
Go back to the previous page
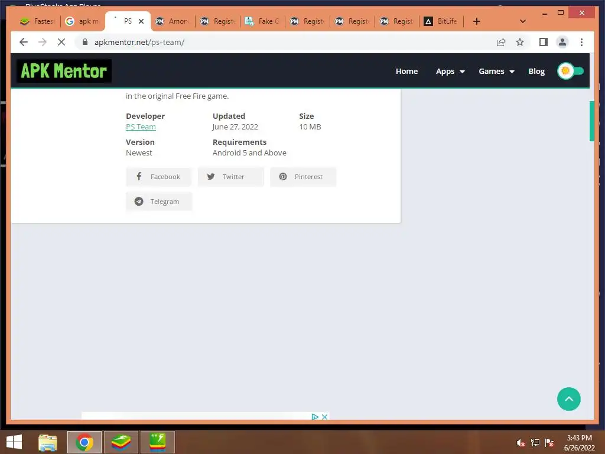[24, 42]
